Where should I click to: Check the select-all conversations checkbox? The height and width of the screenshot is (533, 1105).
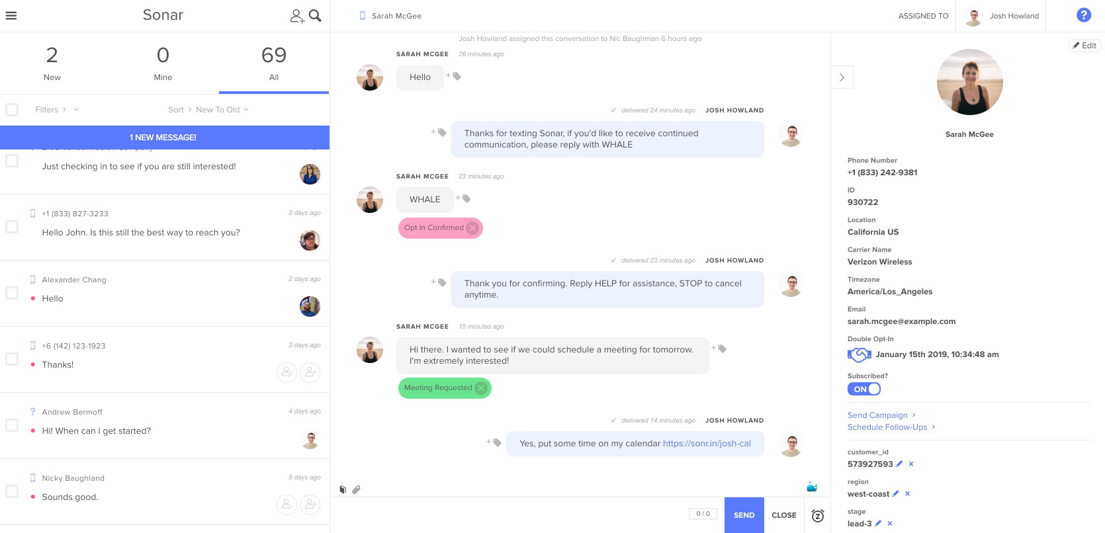[12, 110]
